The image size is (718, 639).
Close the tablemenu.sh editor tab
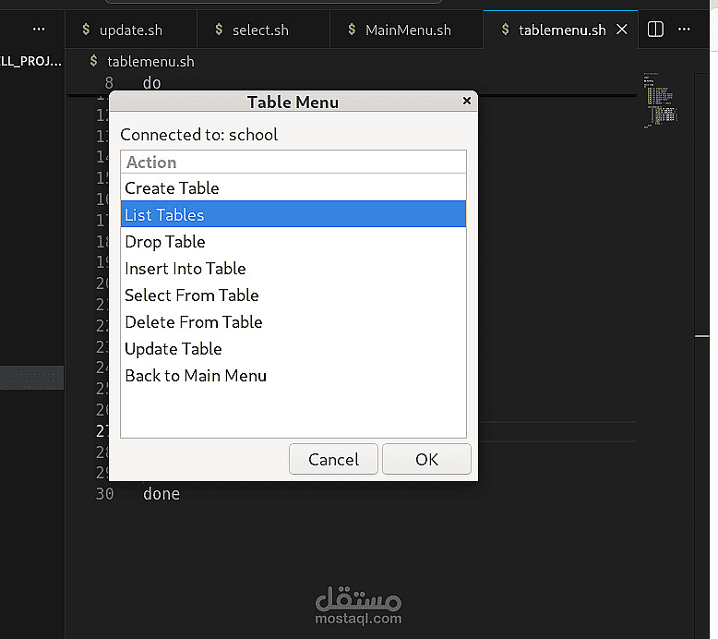coord(622,30)
